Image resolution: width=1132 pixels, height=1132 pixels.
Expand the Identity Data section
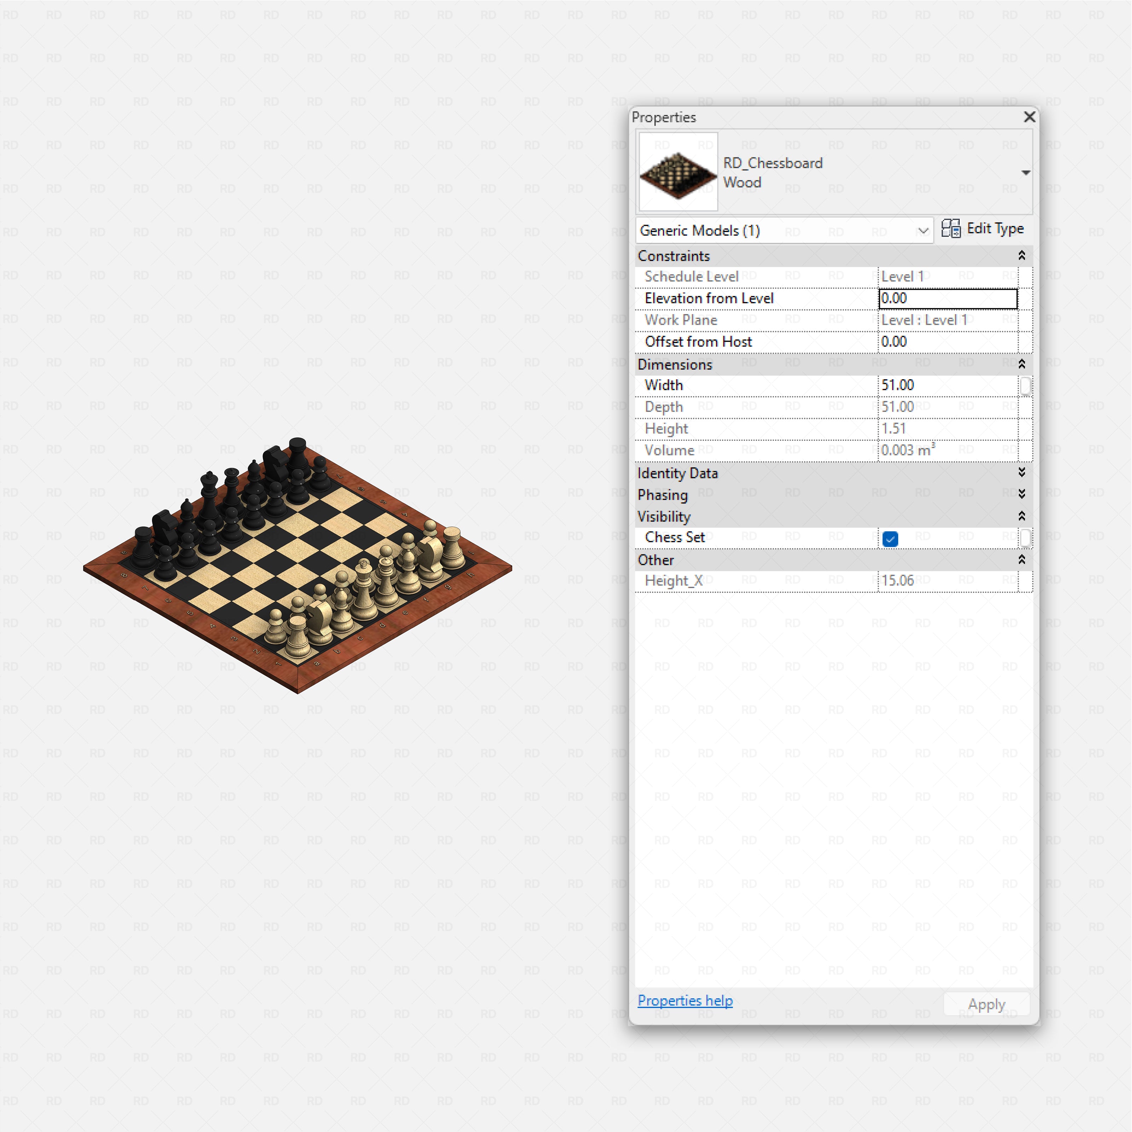[1022, 472]
